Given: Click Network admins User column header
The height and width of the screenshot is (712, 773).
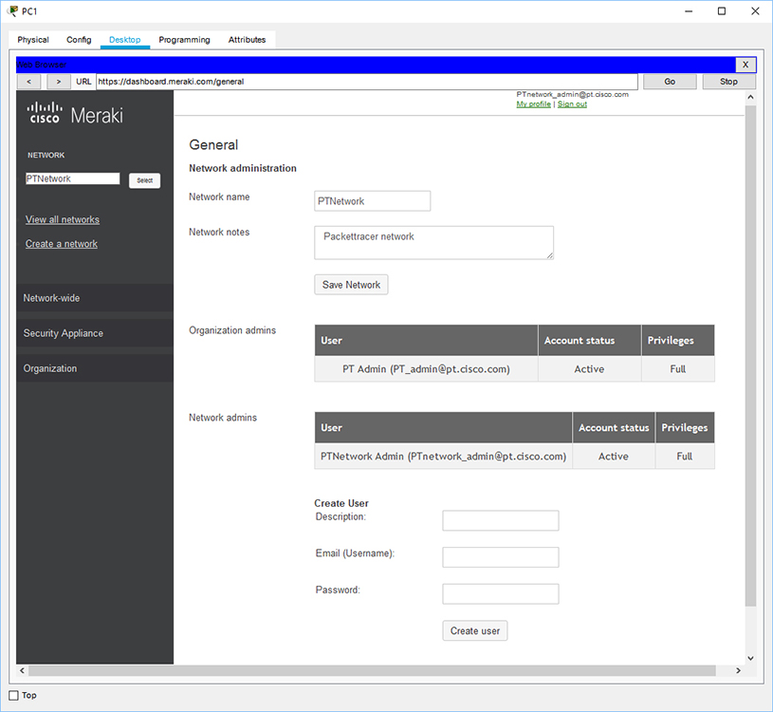Looking at the screenshot, I should 443,428.
